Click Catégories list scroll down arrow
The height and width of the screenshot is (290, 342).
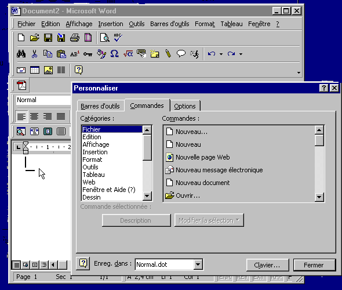[147, 196]
